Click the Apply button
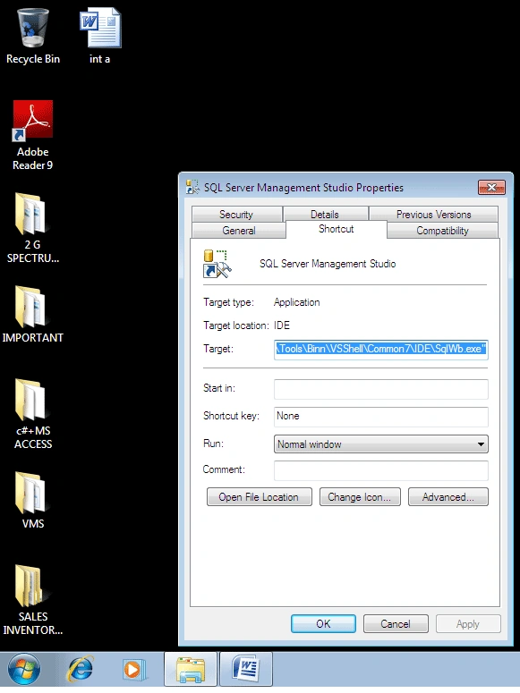 click(x=468, y=623)
